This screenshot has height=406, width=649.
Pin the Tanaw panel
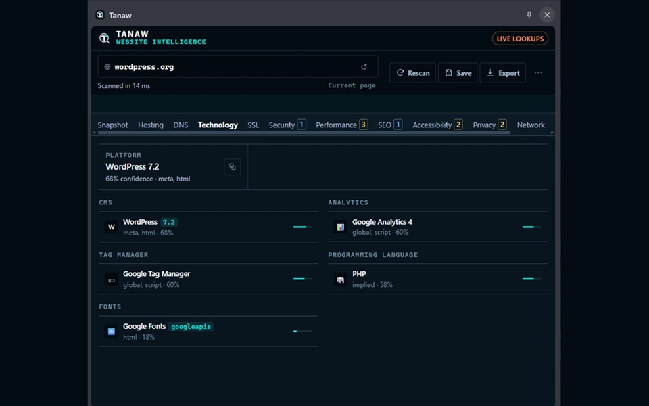pyautogui.click(x=529, y=15)
